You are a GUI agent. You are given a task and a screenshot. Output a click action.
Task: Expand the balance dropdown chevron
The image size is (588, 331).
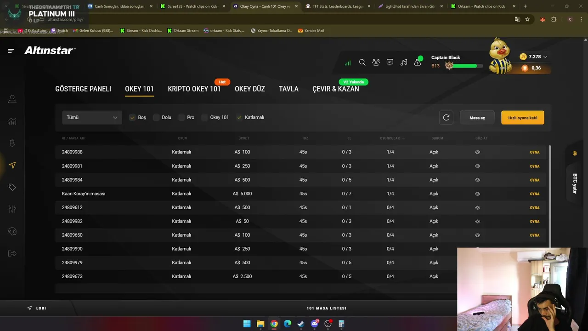[545, 57]
